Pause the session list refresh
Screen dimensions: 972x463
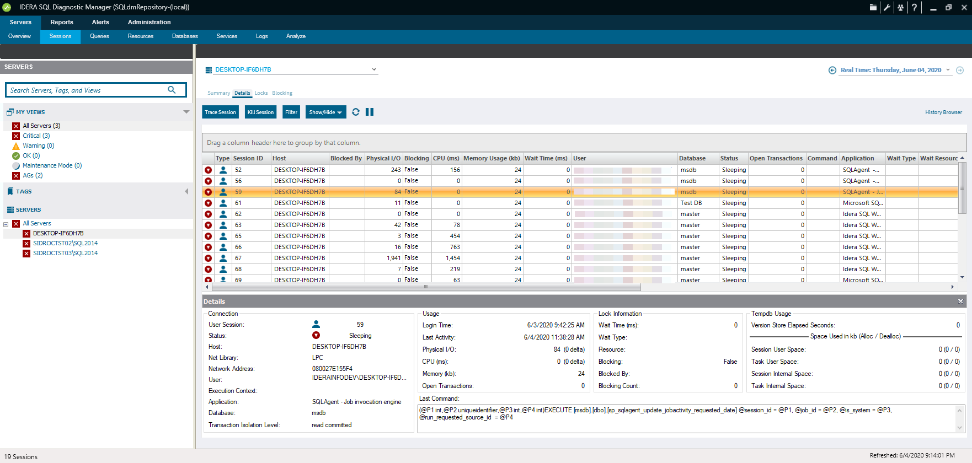[x=370, y=112]
